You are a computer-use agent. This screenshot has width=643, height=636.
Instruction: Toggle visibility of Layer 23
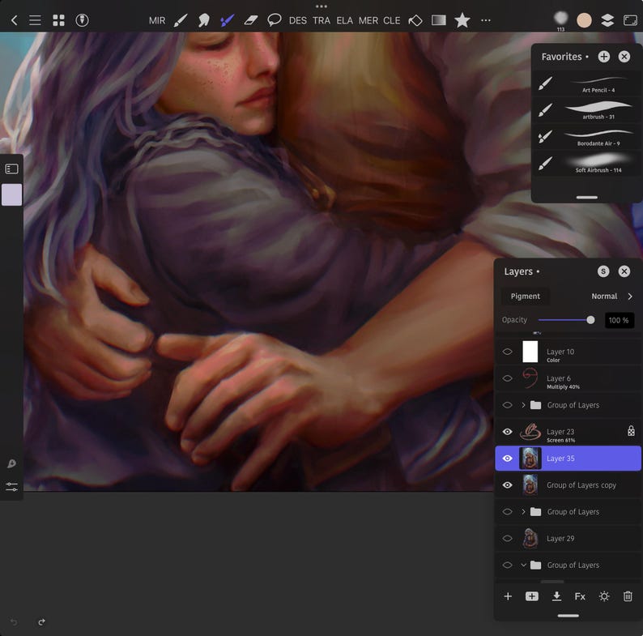click(x=507, y=432)
